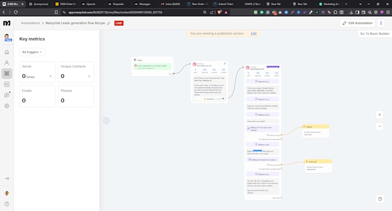Viewport: 392px width, 211px height.
Task: Click the user avatar at the sidebar bottom
Action: click(x=7, y=193)
